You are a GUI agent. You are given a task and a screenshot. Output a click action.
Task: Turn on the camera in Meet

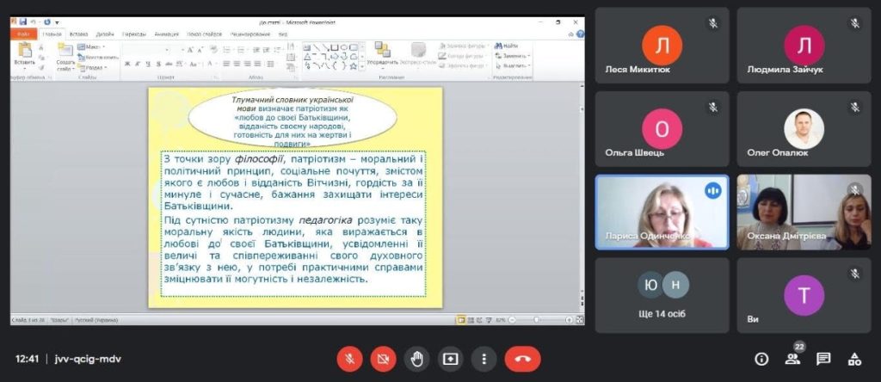point(384,358)
